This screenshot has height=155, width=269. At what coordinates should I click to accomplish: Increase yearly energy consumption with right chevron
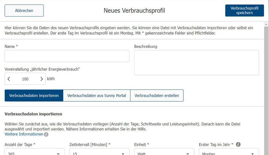(x=41, y=79)
